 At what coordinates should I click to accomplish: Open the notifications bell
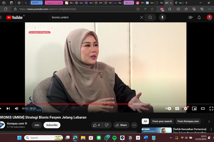(199, 17)
